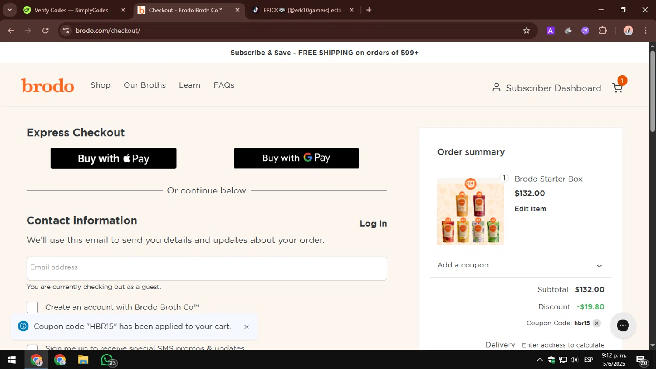Close the Verify Codes SimplyCodes tab
Image resolution: width=656 pixels, height=369 pixels.
click(x=123, y=10)
